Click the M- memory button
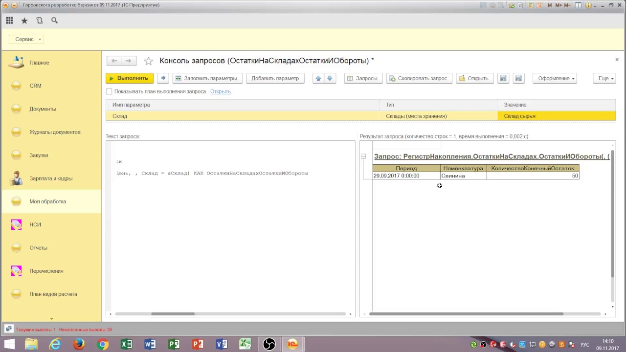626x352 pixels. [x=567, y=5]
